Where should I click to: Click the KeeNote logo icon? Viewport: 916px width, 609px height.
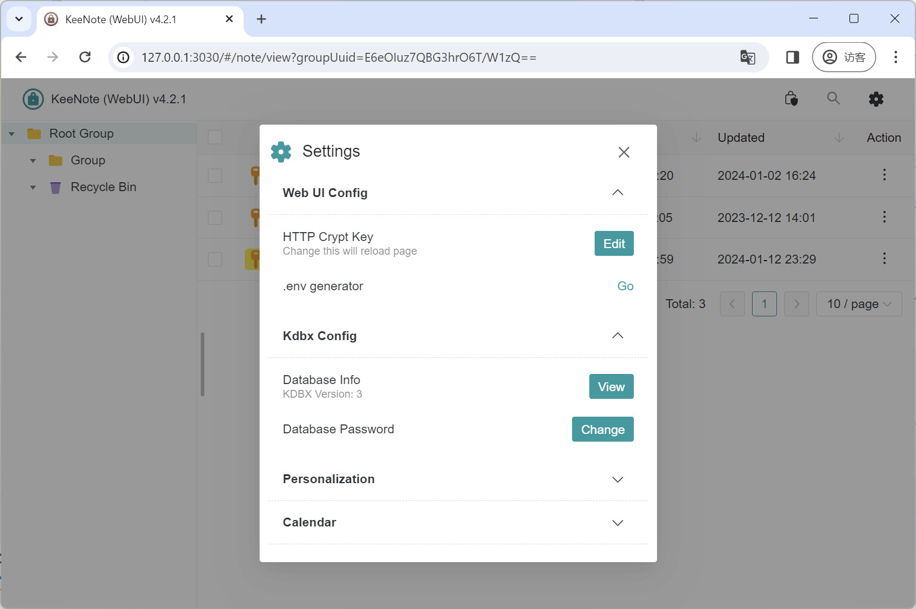click(33, 99)
